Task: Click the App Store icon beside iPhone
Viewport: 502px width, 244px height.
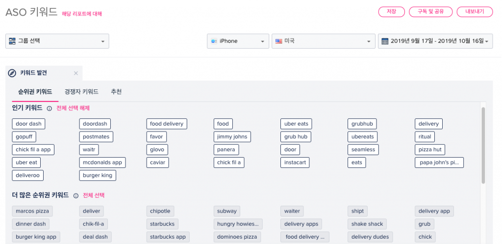Action: (214, 41)
